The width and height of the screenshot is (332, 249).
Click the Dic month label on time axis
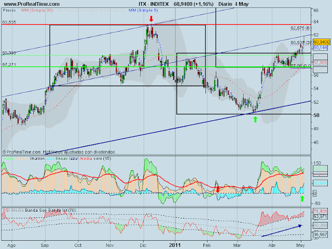143,245
